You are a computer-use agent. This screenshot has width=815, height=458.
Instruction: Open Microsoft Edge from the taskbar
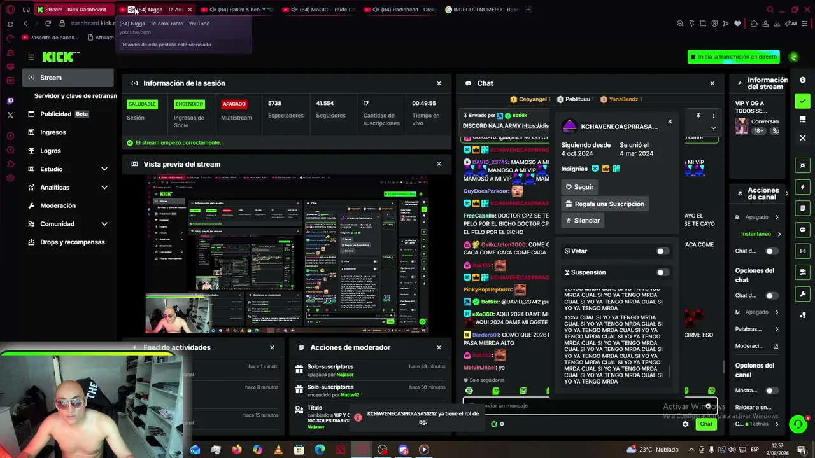(x=320, y=450)
